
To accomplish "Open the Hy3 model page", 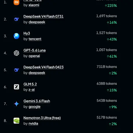I will point(27,33).
